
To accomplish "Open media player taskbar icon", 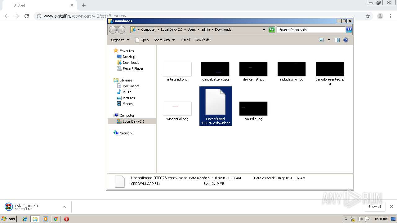I will coord(46,219).
